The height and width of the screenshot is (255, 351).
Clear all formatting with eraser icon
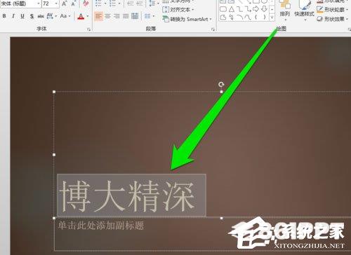coord(86,4)
